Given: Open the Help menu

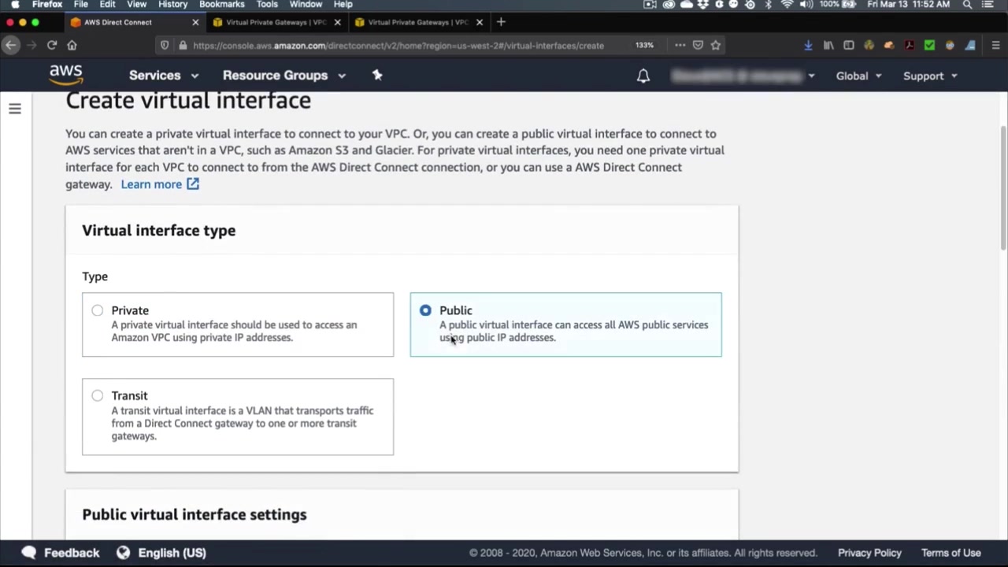Looking at the screenshot, I should click(x=343, y=5).
